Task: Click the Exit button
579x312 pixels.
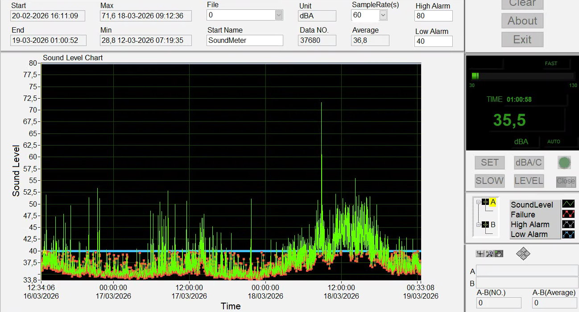Action: 522,40
